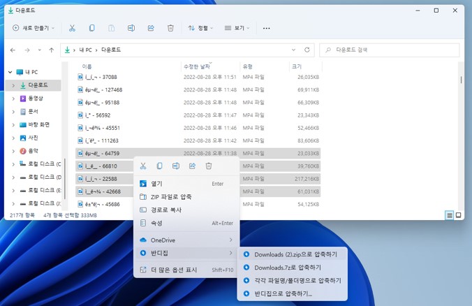
Task: Select Downloads (2).zip으로 압축하기
Action: pos(293,254)
